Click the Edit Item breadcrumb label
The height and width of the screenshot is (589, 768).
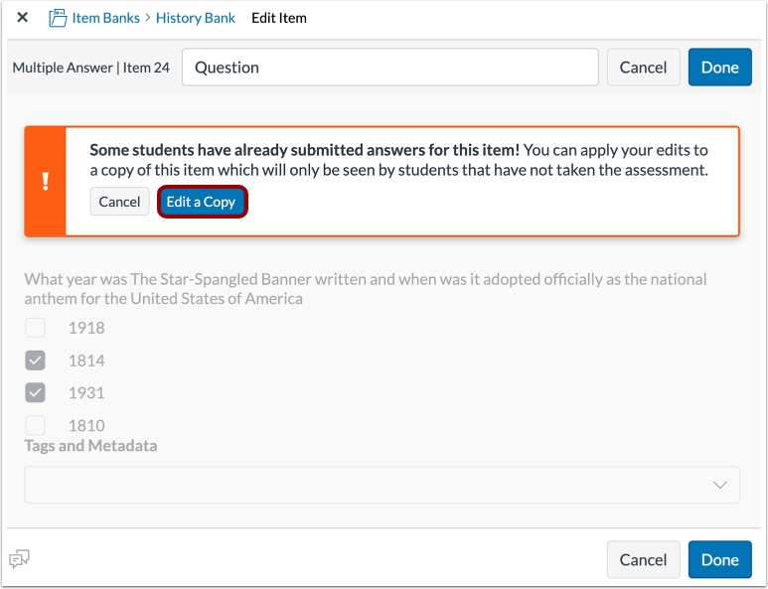pos(279,18)
